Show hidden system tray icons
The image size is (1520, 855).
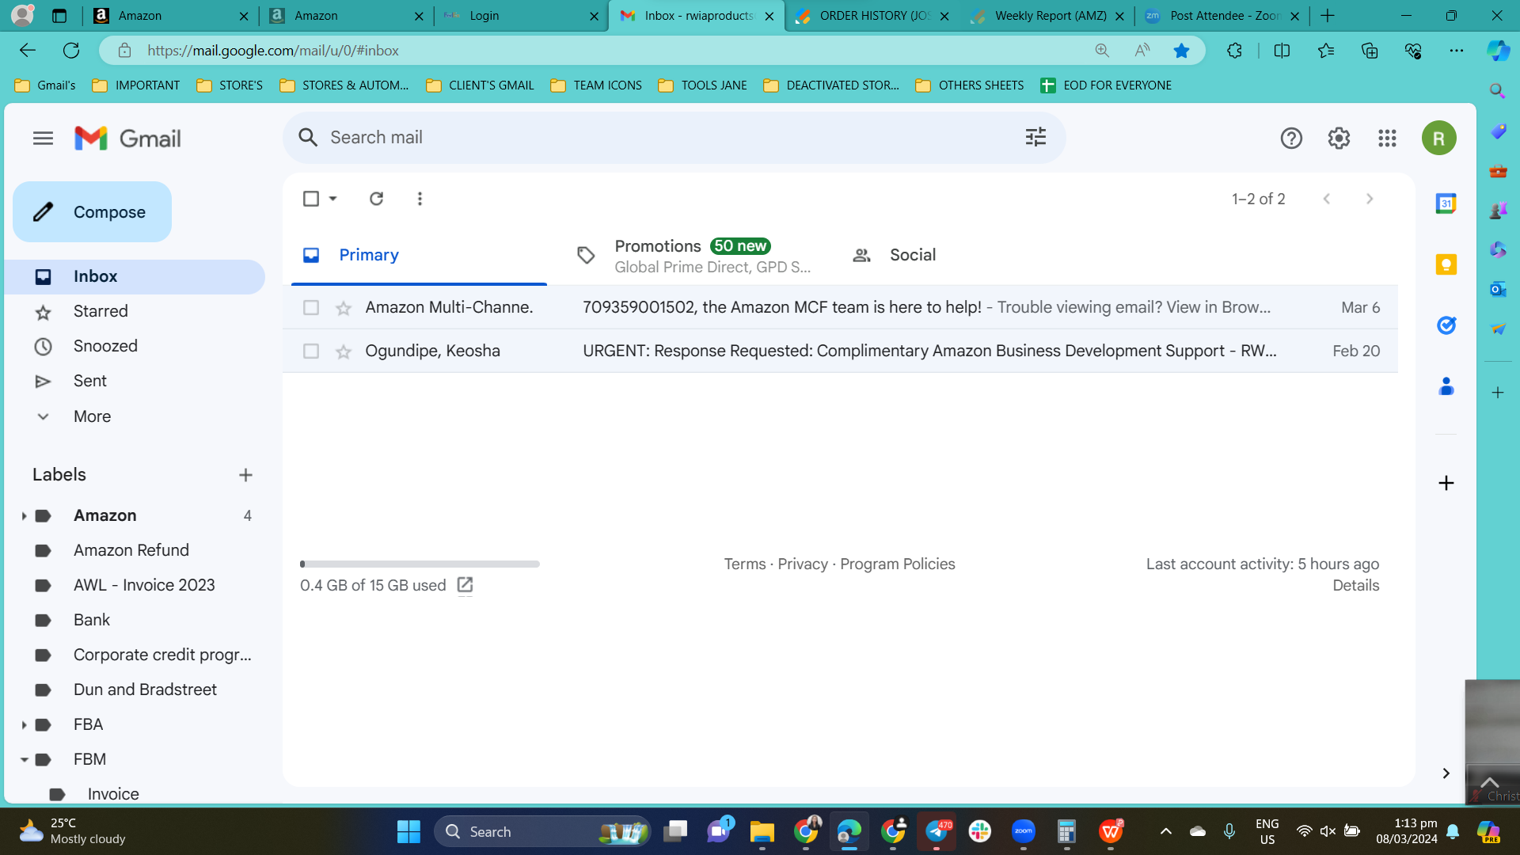[x=1165, y=831]
